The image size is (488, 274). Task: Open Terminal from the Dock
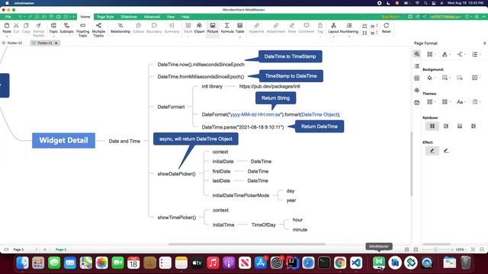pyautogui.click(x=324, y=263)
